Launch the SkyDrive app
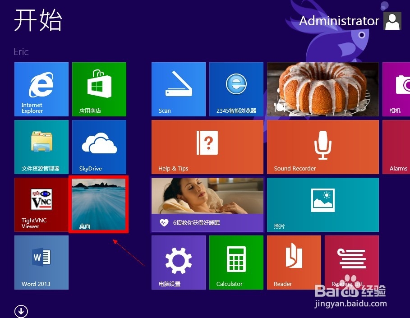This screenshot has height=318, width=410. (x=99, y=147)
